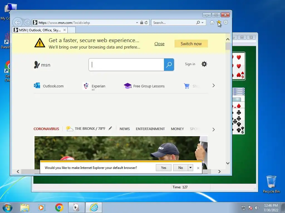Click the warning triangle icon in banner
285x213 pixels.
click(x=40, y=43)
